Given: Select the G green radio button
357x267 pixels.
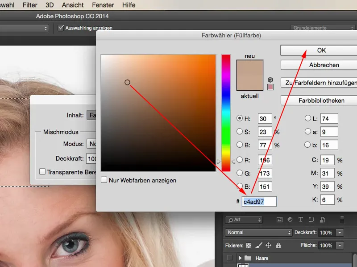Looking at the screenshot, I should tap(239, 173).
